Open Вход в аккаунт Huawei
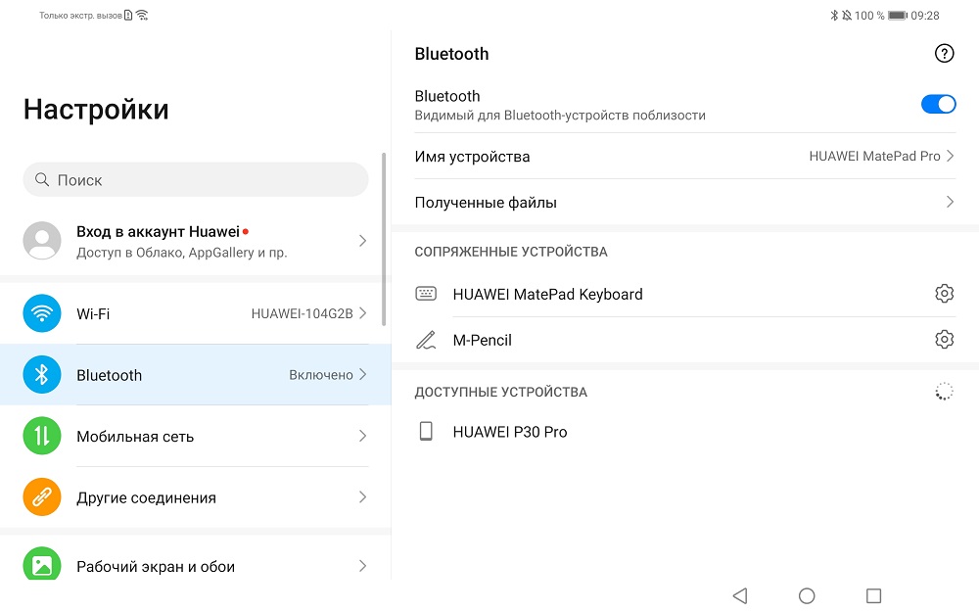This screenshot has width=979, height=612. (196, 241)
